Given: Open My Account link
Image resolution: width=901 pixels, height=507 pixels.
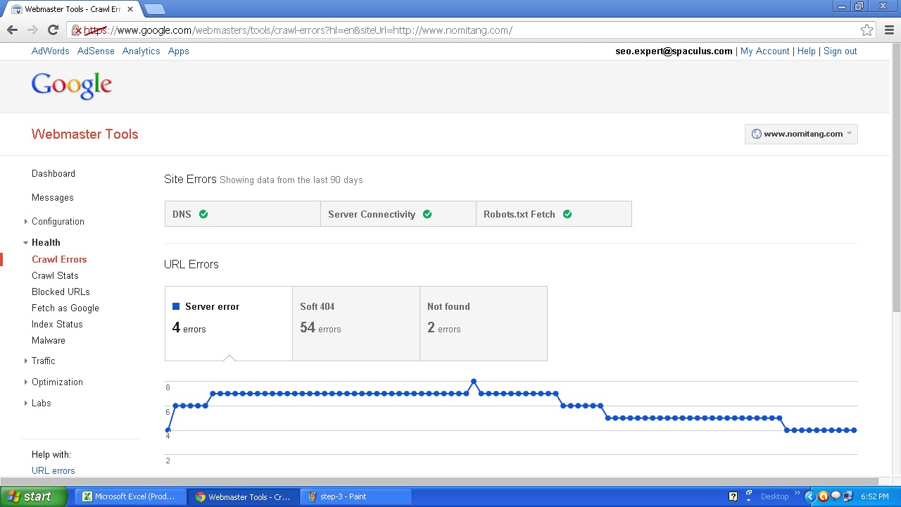Looking at the screenshot, I should pos(764,51).
